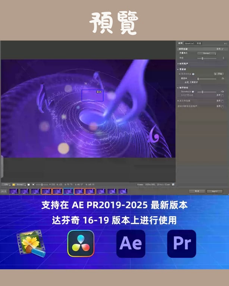Click the Neat Video filmstrip flower icon
This screenshot has width=229, height=286.
[31, 243]
